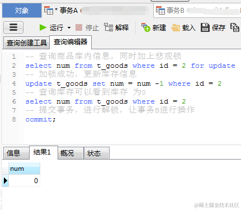Click the comment on line 1
241x210 pixels.
[103, 56]
